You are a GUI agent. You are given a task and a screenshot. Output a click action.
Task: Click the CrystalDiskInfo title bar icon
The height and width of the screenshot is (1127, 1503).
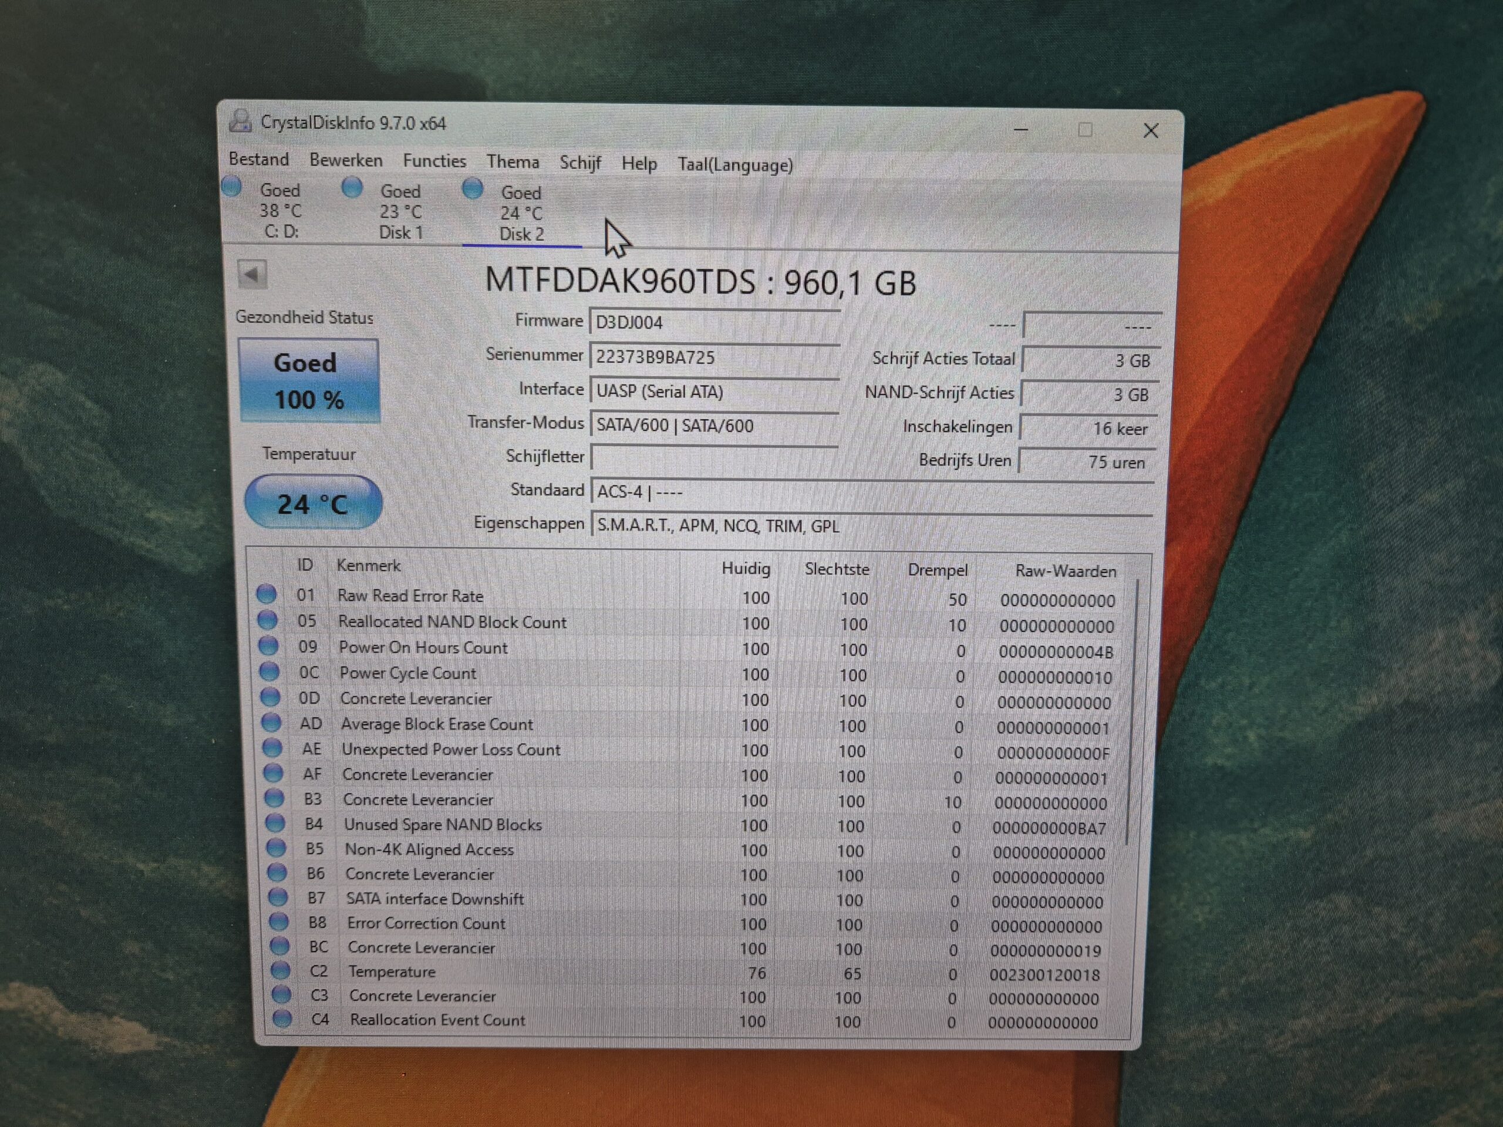point(240,121)
